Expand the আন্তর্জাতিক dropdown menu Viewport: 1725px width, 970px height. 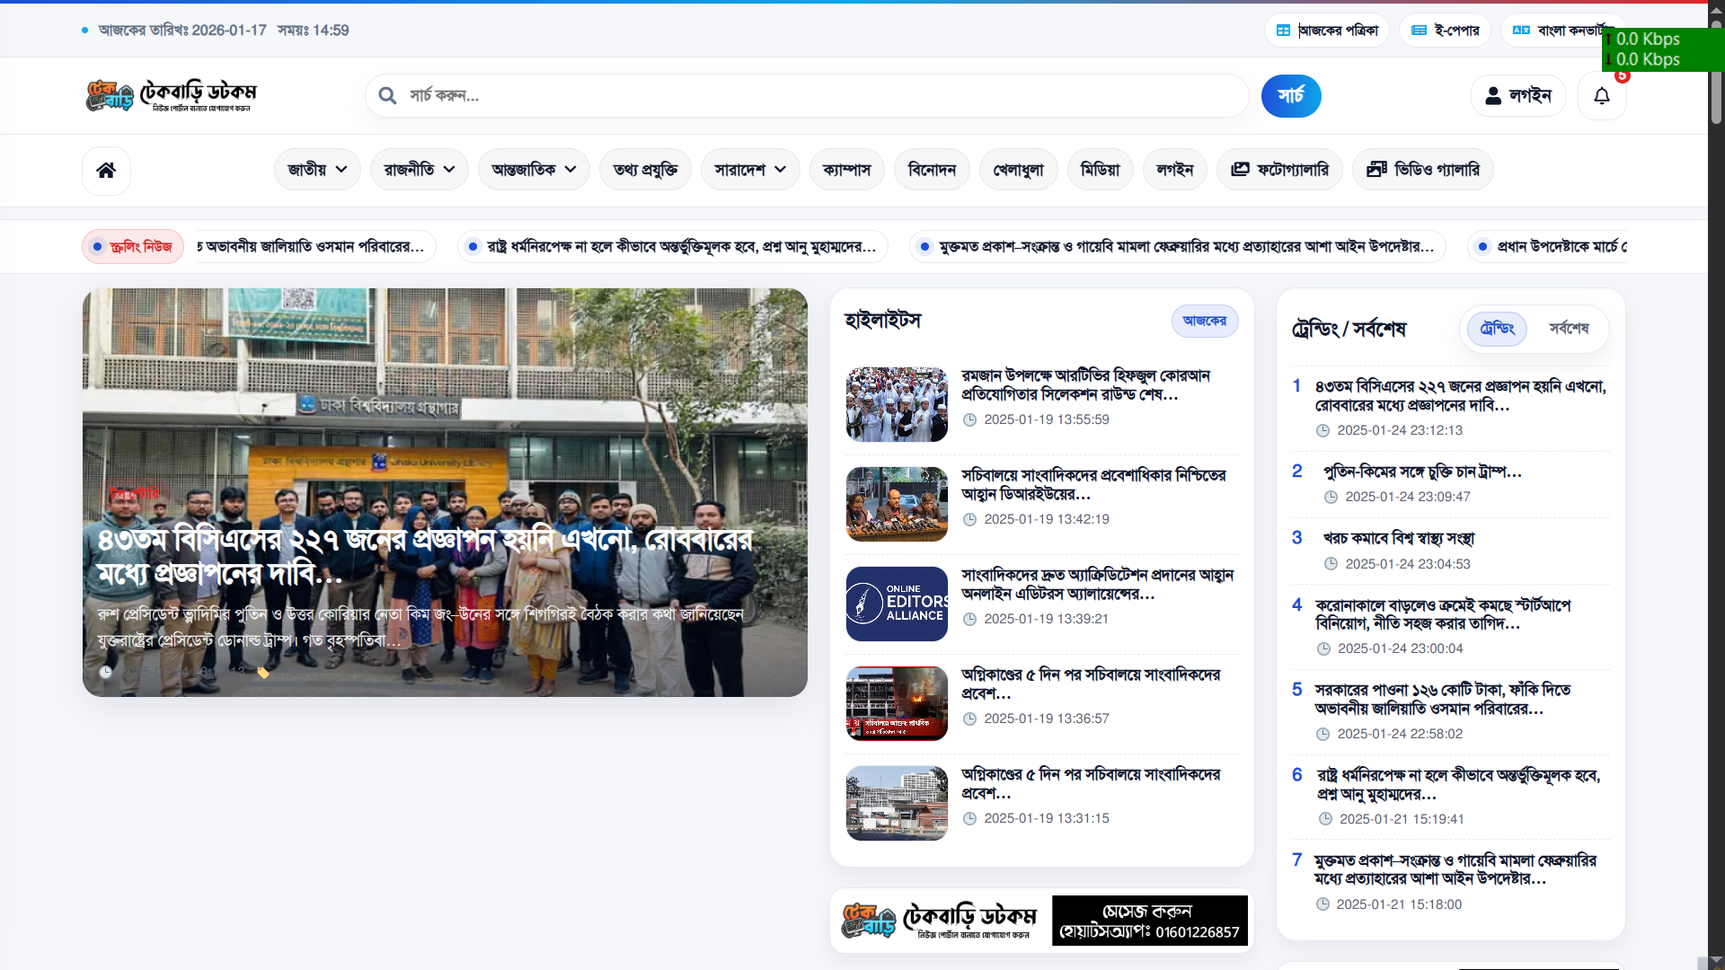pyautogui.click(x=534, y=170)
